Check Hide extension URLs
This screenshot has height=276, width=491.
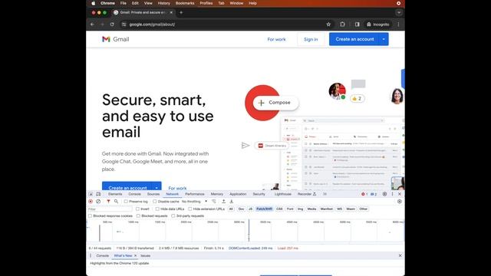[x=190, y=209]
